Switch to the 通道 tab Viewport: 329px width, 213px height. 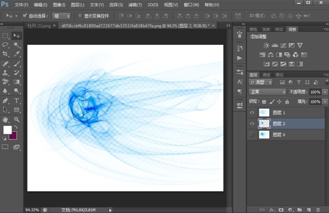(266, 75)
